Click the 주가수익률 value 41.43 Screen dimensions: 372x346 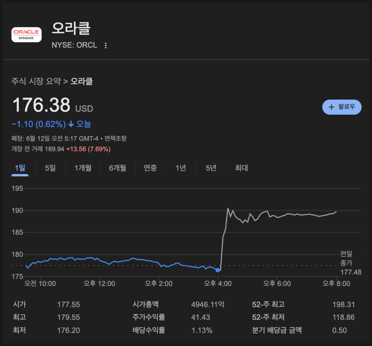201,317
